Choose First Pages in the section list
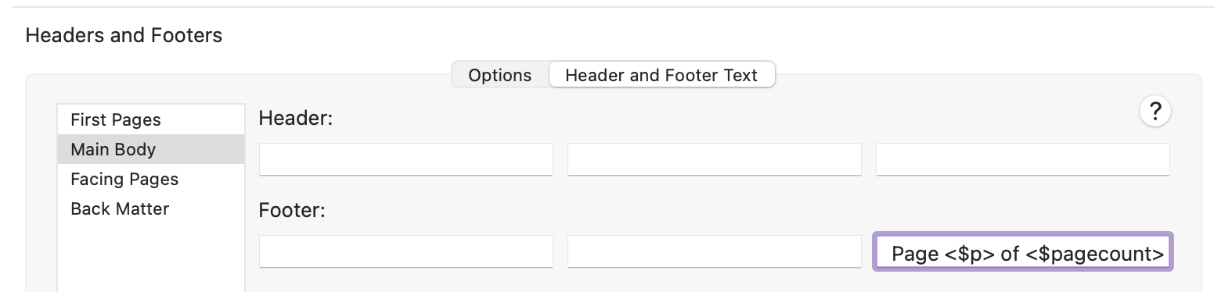 pos(151,119)
